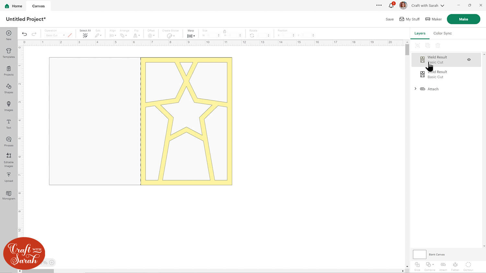The image size is (486, 273).
Task: Click the Undo arrow
Action: coord(24,34)
